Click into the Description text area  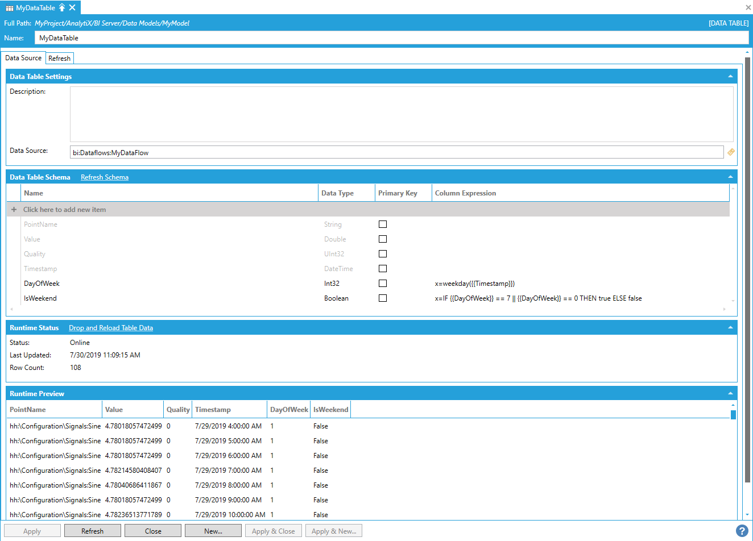click(x=402, y=114)
